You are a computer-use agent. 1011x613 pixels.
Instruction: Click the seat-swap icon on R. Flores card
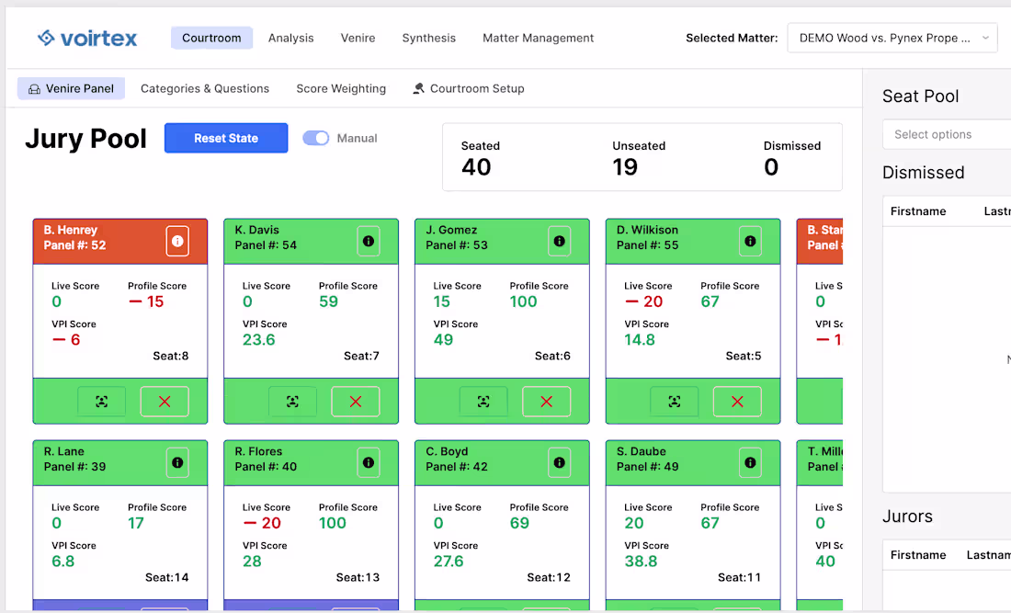tap(292, 611)
